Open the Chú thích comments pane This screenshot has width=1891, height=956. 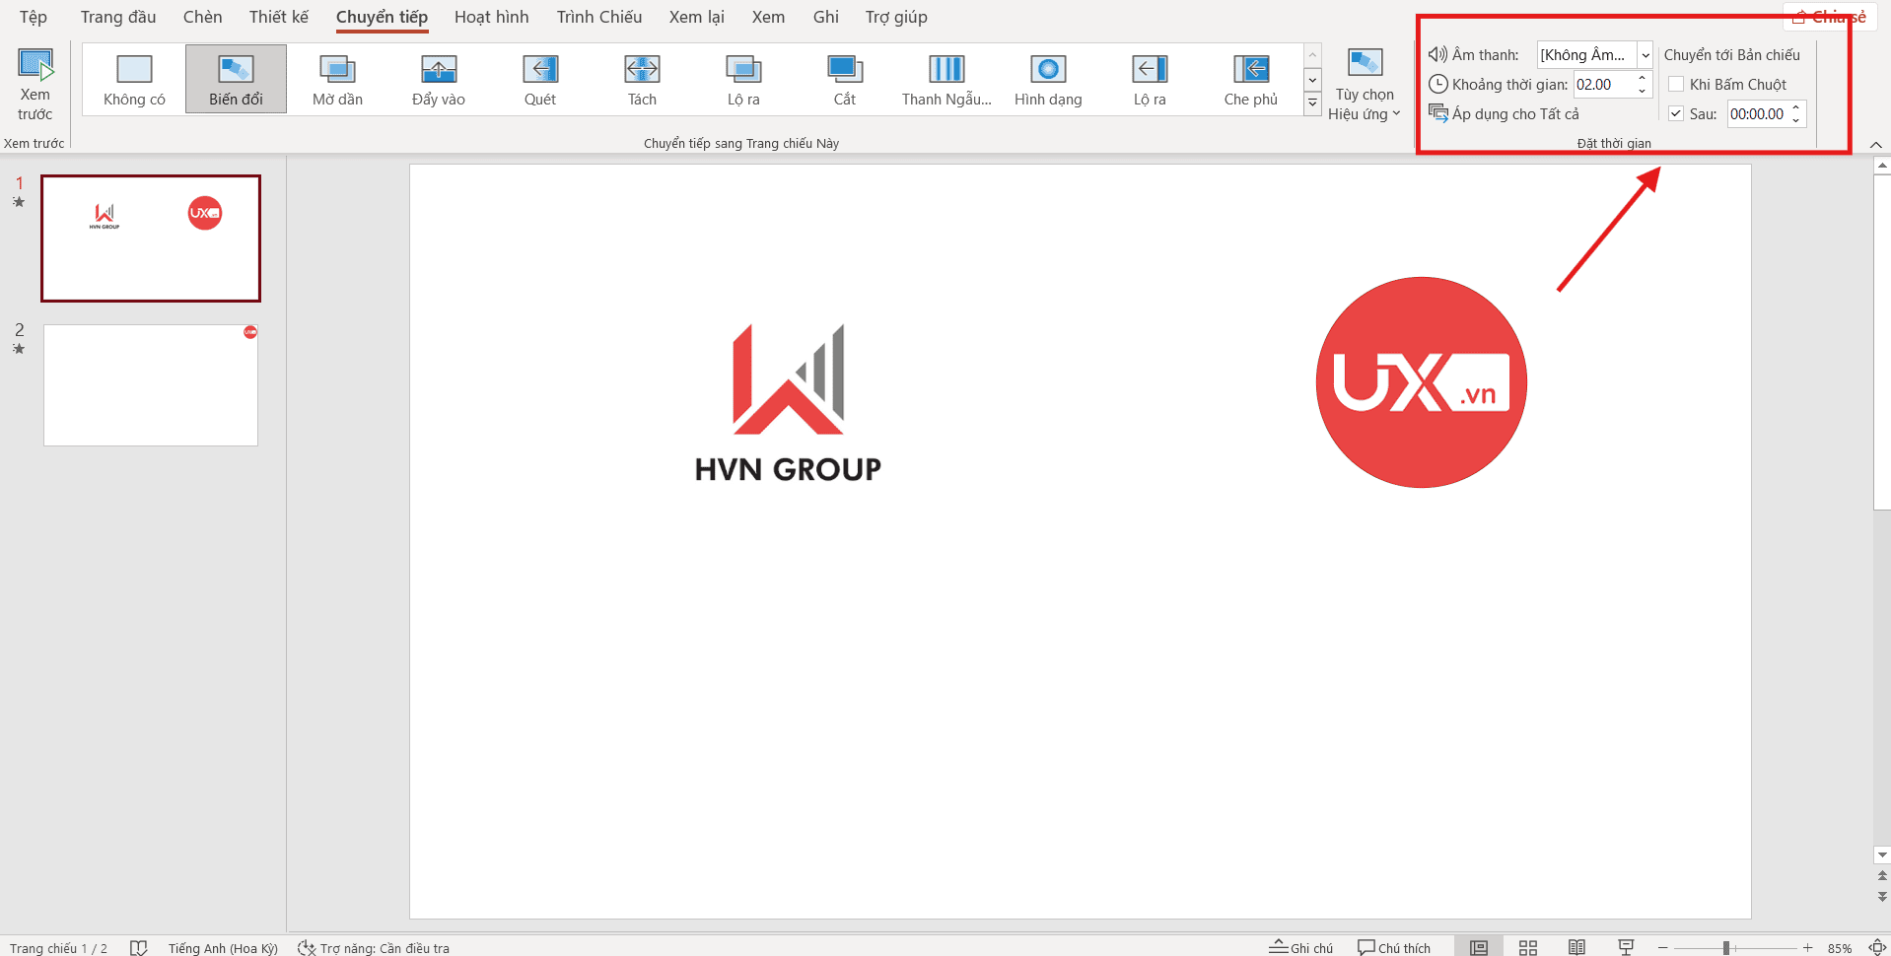tap(1394, 948)
